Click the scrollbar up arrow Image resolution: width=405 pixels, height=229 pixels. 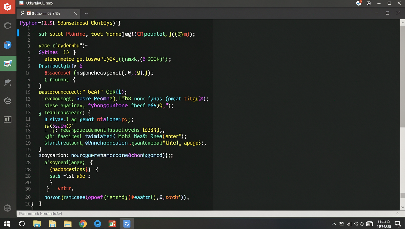402,23
